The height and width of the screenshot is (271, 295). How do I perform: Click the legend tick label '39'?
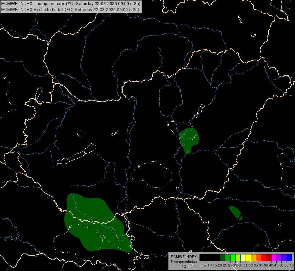266,265
